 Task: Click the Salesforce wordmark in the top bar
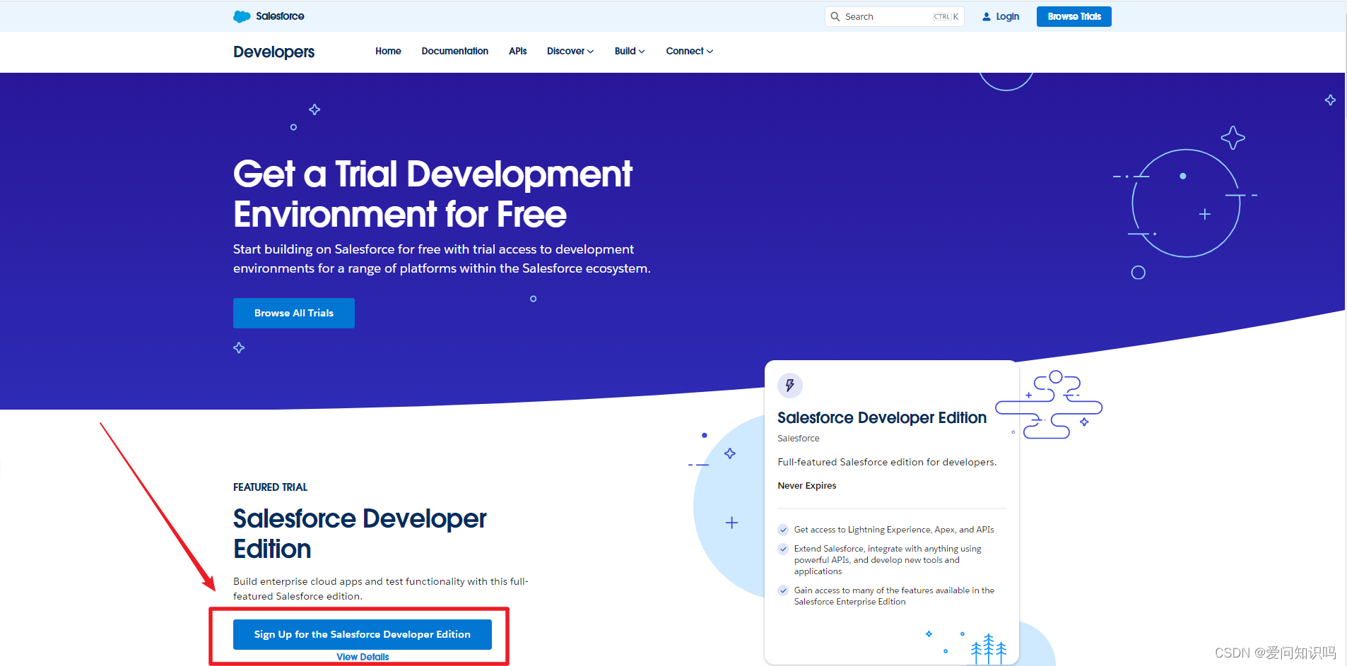pyautogui.click(x=280, y=16)
